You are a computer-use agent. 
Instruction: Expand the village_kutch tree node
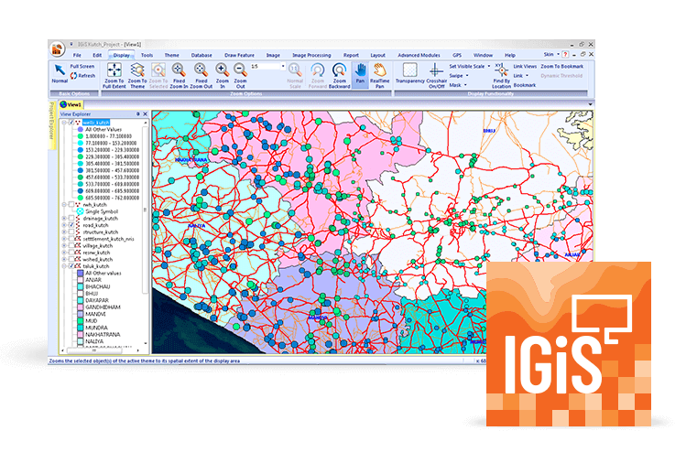coord(64,246)
